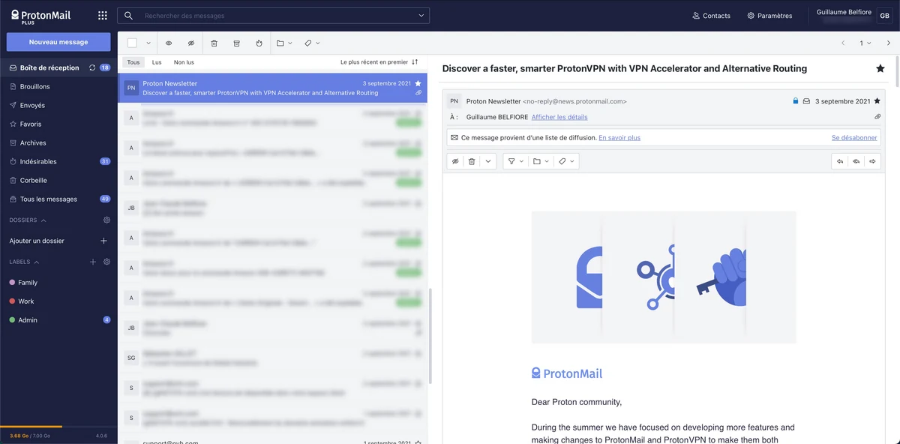Open the page number 1 dropdown
Screen dimensions: 900x444
pos(865,43)
